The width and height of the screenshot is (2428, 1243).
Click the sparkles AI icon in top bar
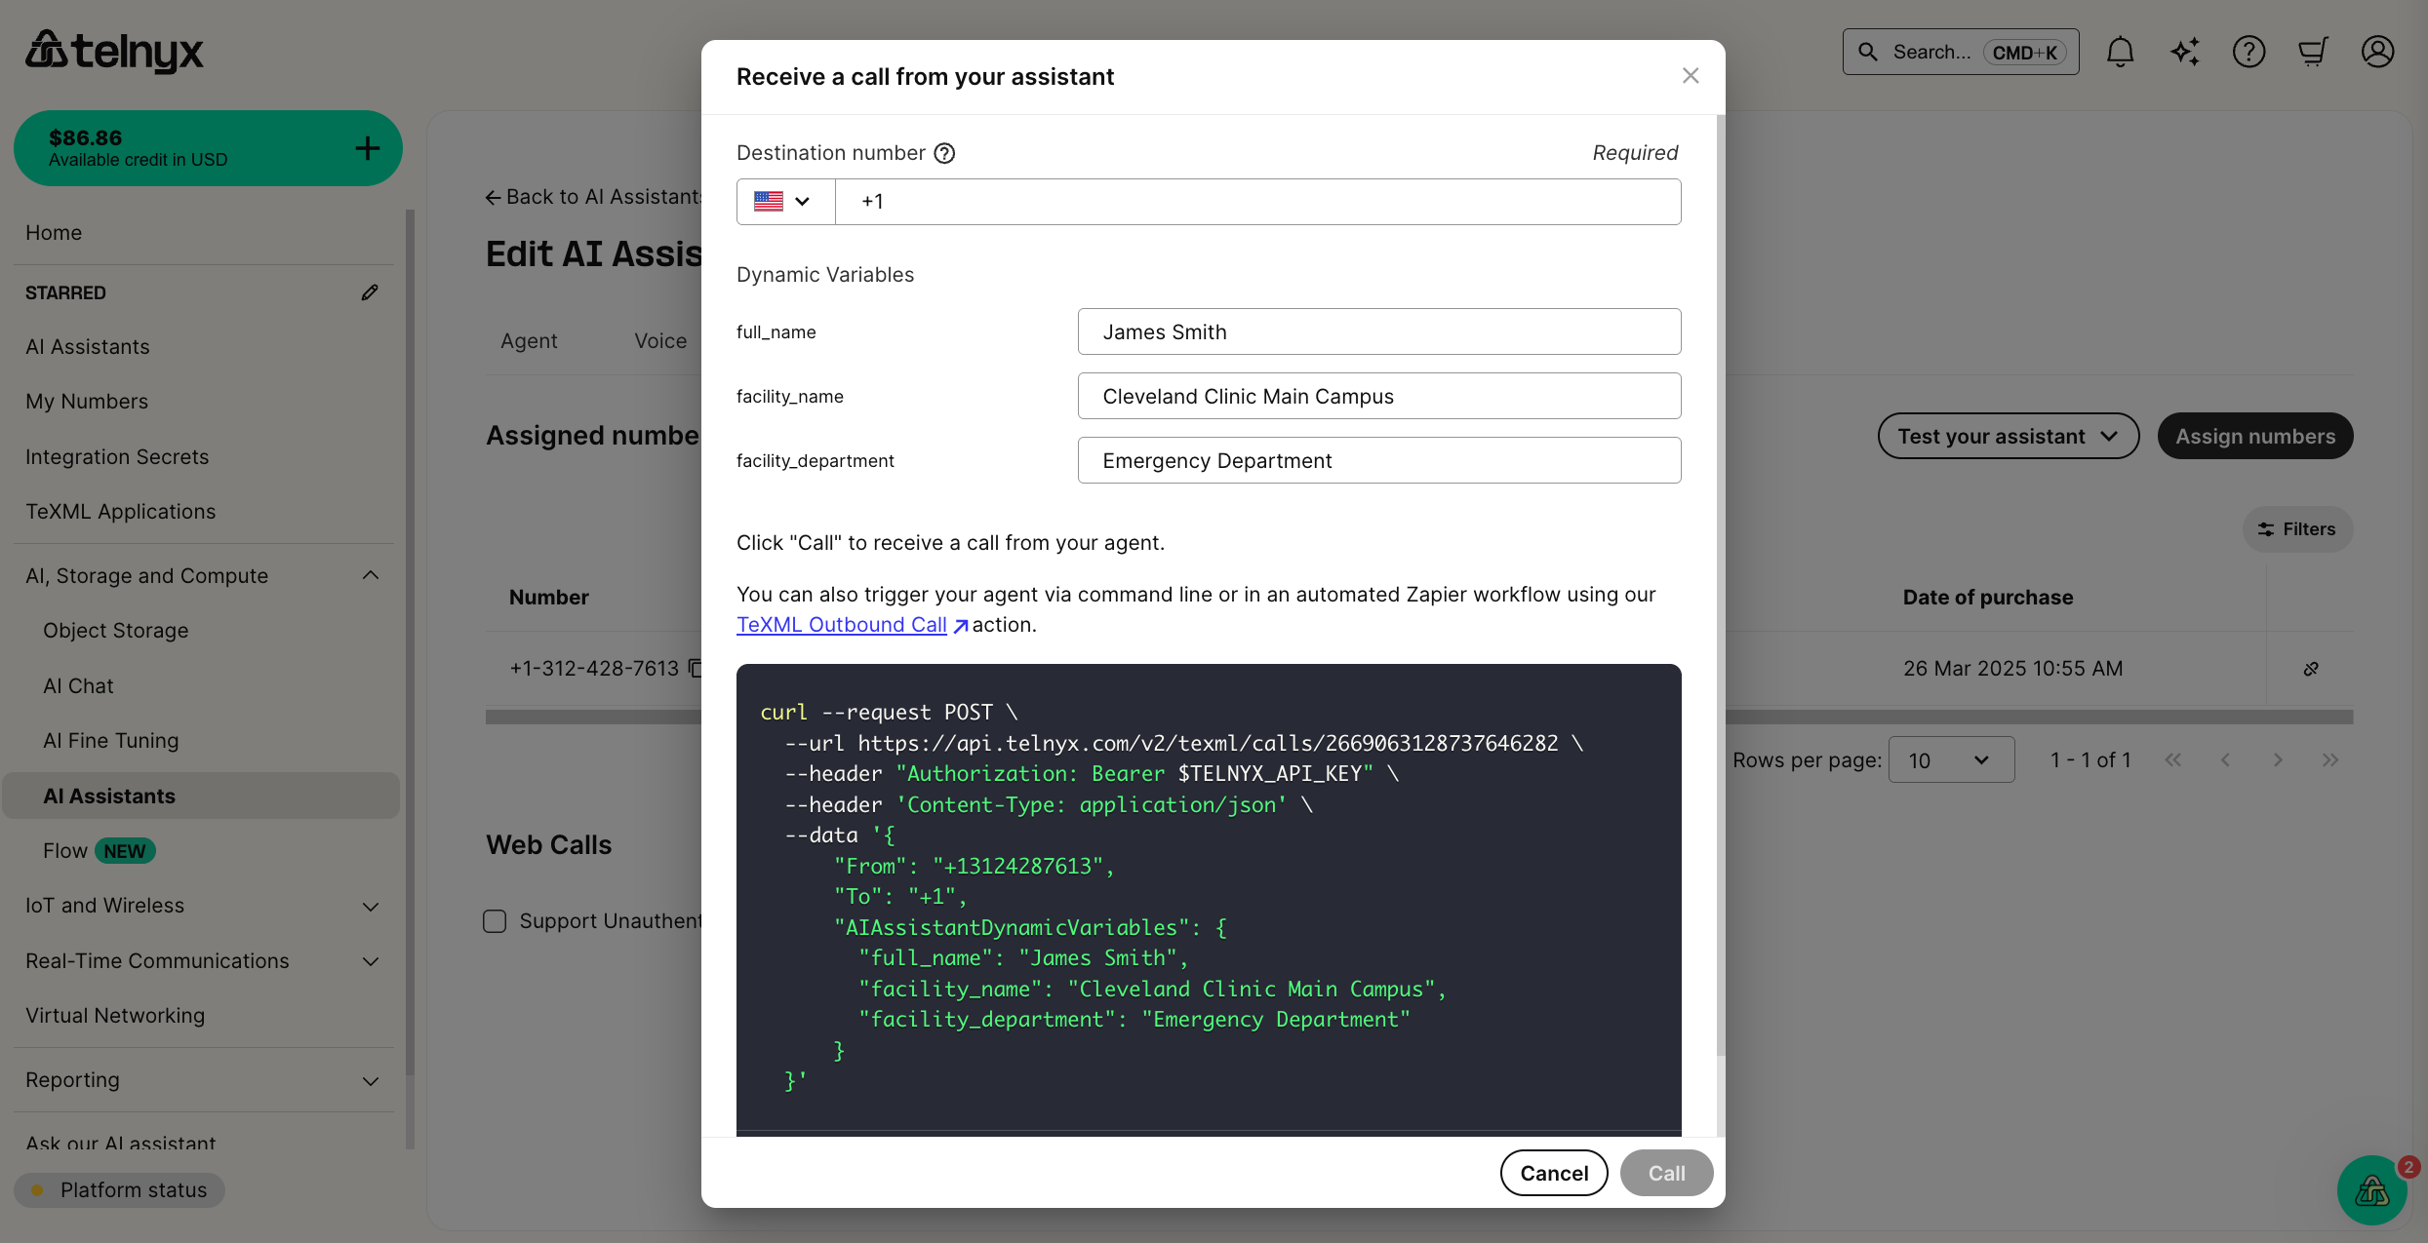click(2185, 52)
